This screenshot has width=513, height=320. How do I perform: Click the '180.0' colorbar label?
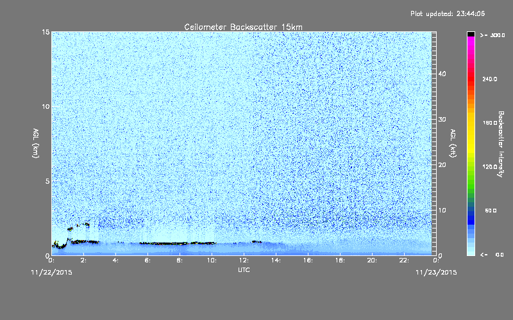[490, 123]
